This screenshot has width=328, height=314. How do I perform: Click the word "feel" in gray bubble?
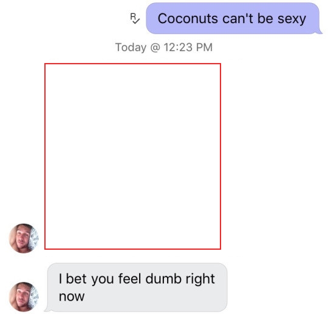tap(130, 278)
